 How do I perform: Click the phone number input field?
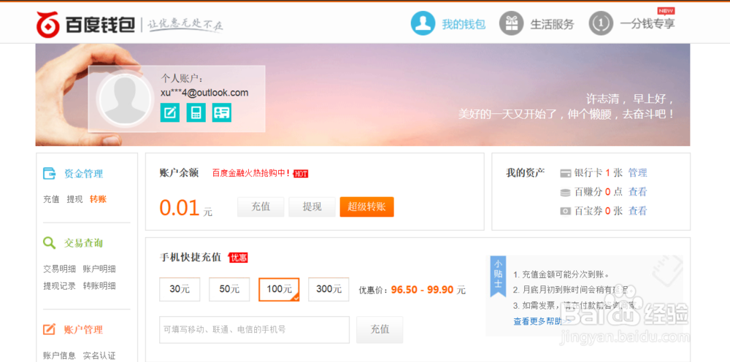[254, 329]
